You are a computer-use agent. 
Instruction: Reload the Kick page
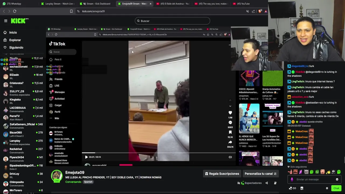[15, 11]
